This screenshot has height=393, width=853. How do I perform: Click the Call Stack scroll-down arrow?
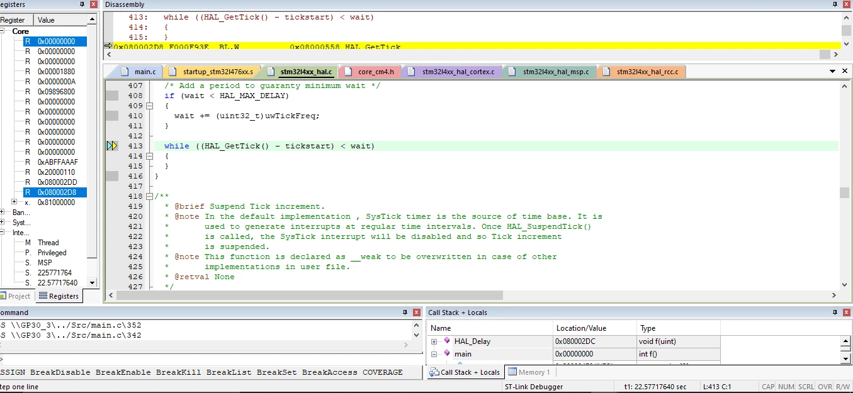(x=846, y=358)
